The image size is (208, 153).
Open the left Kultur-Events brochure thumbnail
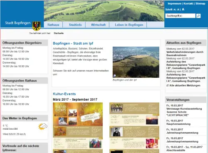tap(78, 128)
